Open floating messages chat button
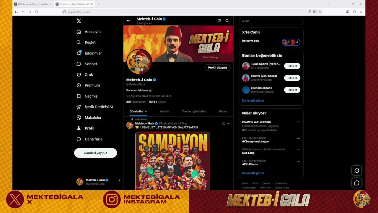The image size is (378, 213). pyautogui.click(x=357, y=183)
